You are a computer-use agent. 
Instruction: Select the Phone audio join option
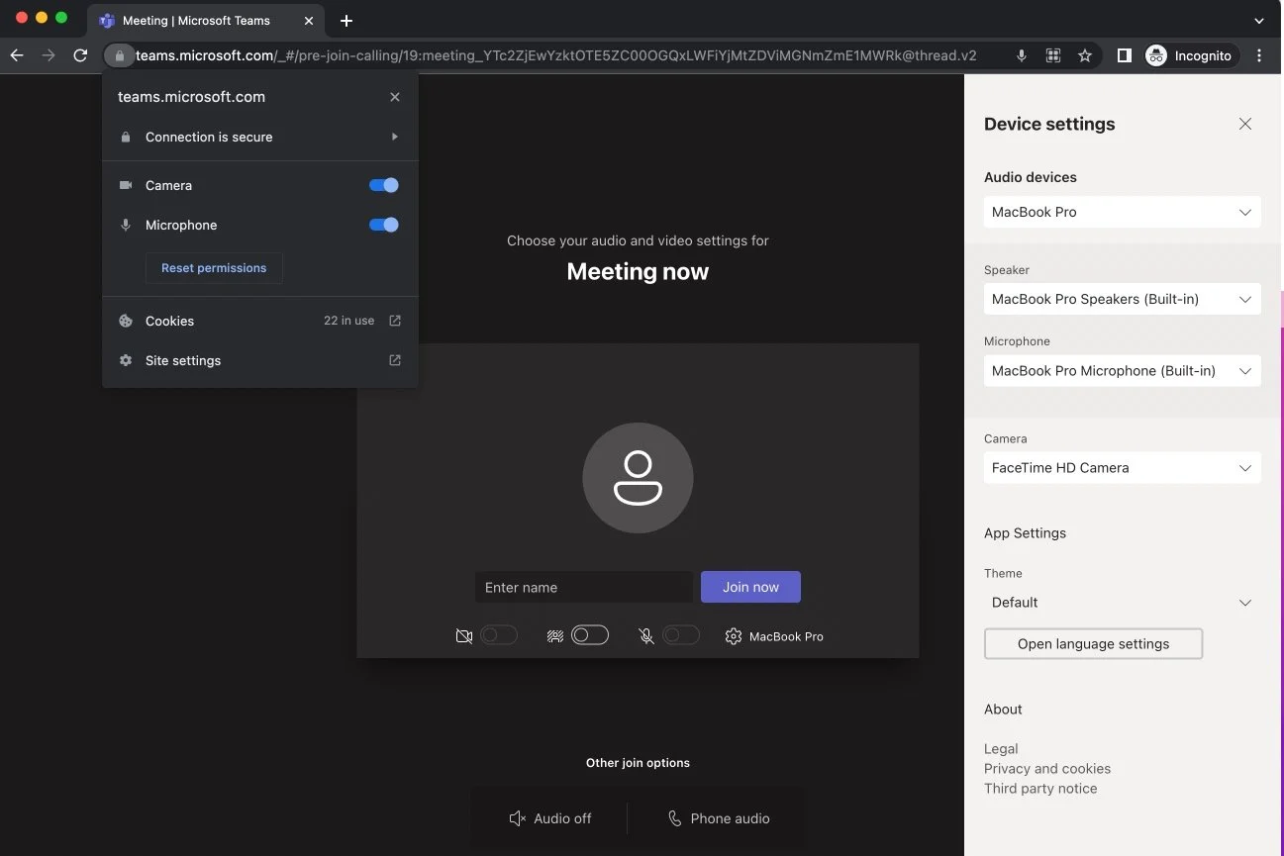click(718, 818)
